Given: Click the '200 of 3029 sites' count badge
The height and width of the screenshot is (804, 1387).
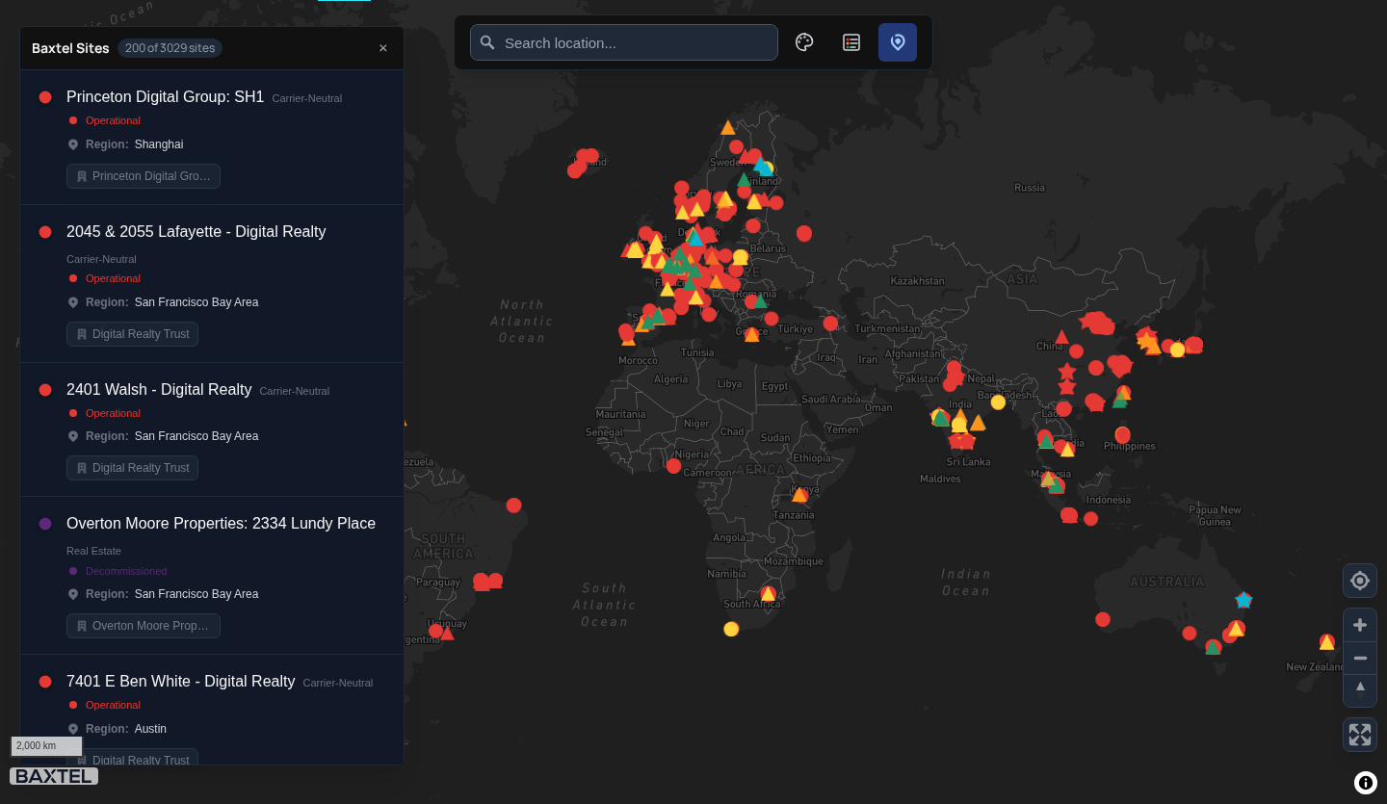Looking at the screenshot, I should click(x=170, y=48).
